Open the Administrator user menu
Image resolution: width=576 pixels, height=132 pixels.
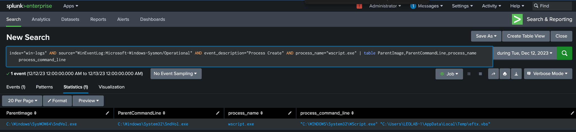pyautogui.click(x=385, y=6)
